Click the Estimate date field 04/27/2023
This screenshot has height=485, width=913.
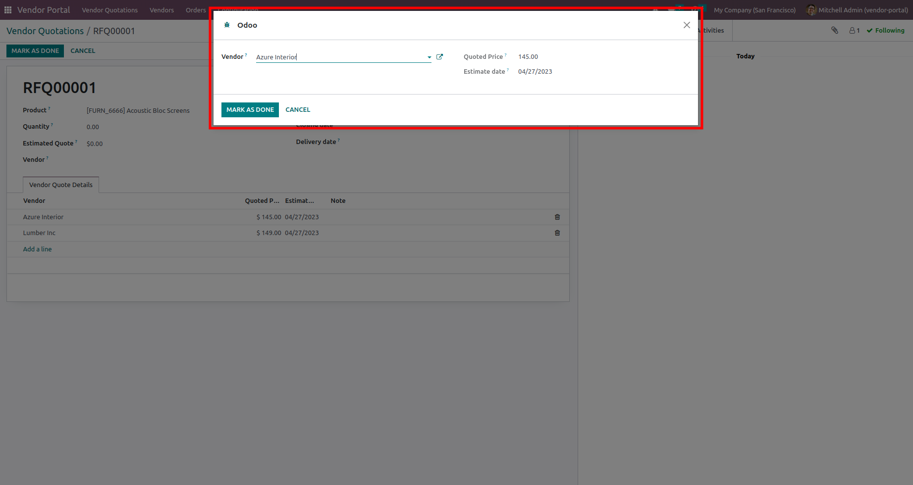click(x=535, y=72)
